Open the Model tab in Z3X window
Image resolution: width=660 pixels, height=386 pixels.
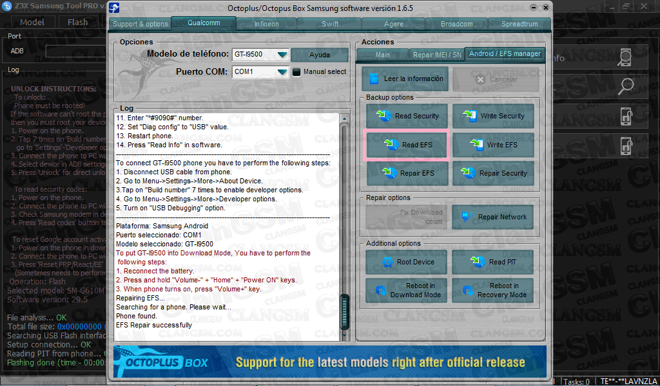tap(32, 23)
